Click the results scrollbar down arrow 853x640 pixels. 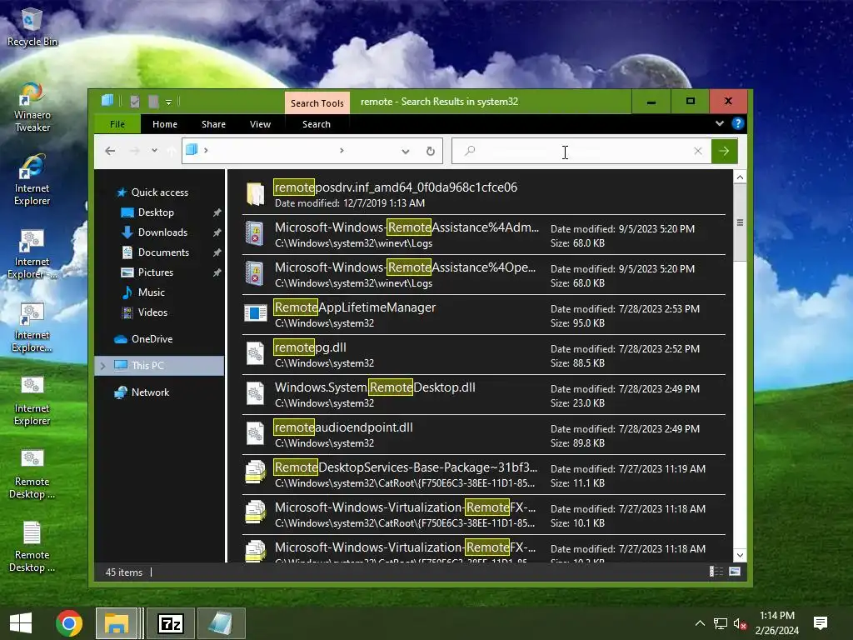click(x=740, y=556)
